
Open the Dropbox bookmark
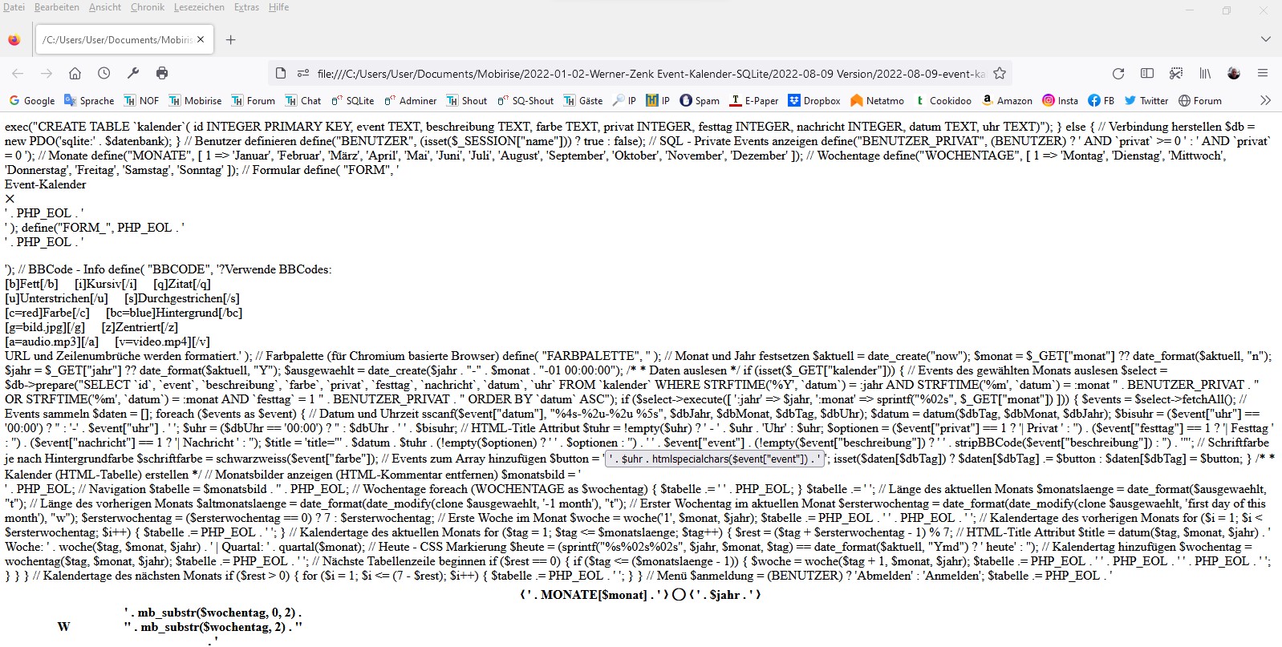point(814,101)
